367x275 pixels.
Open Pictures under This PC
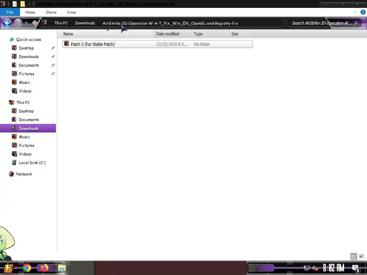pos(27,145)
